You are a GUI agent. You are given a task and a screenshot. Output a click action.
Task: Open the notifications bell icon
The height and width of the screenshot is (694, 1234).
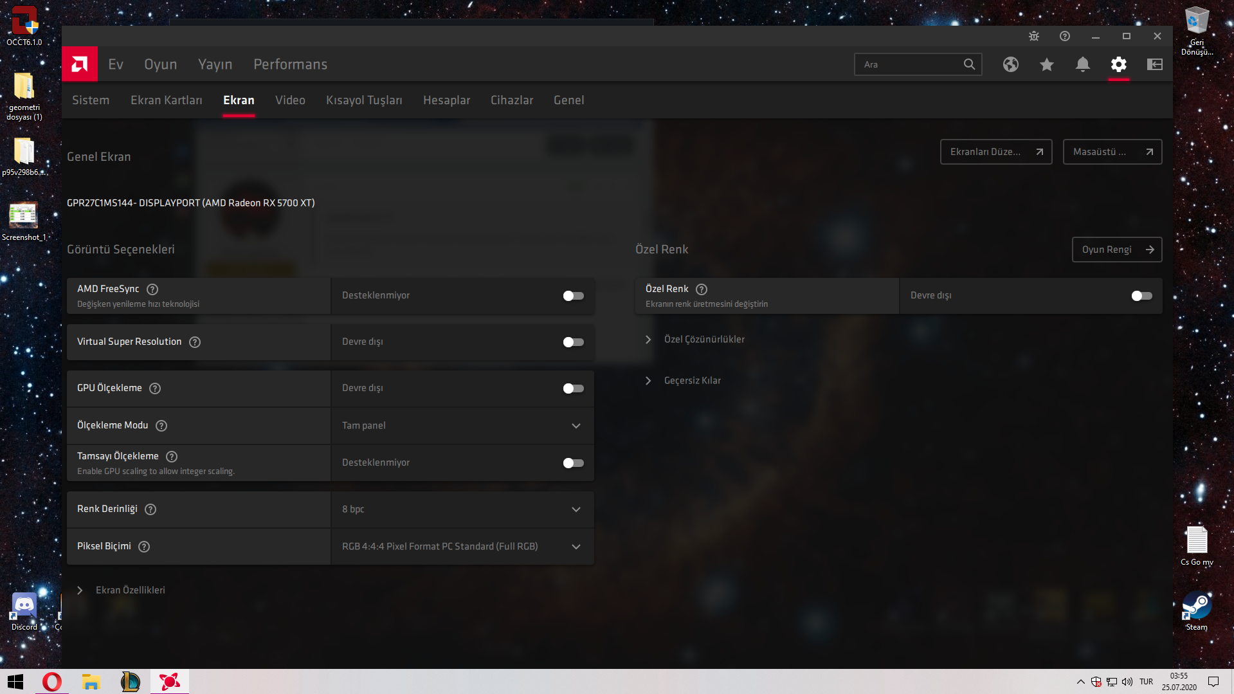pyautogui.click(x=1083, y=64)
